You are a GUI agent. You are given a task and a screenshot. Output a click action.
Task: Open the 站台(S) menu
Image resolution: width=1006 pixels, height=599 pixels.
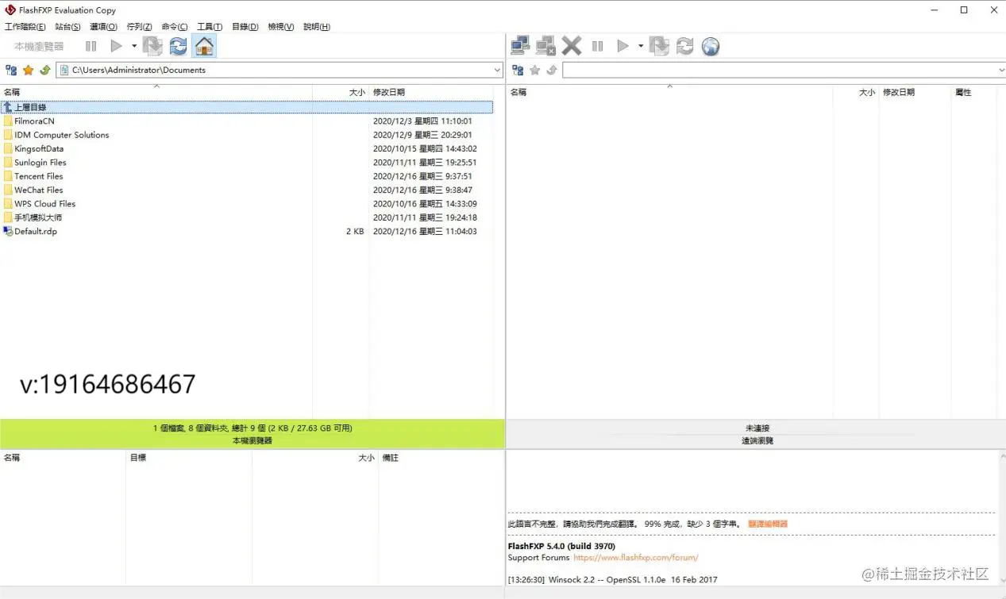coord(67,26)
